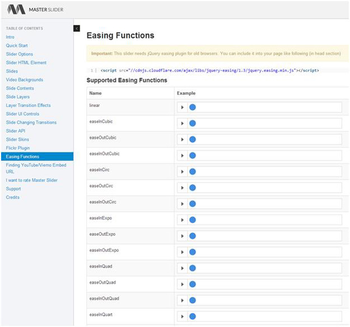Screen dimensions: 350x327
Task: Click the jquery easing script code line
Action: [209, 71]
